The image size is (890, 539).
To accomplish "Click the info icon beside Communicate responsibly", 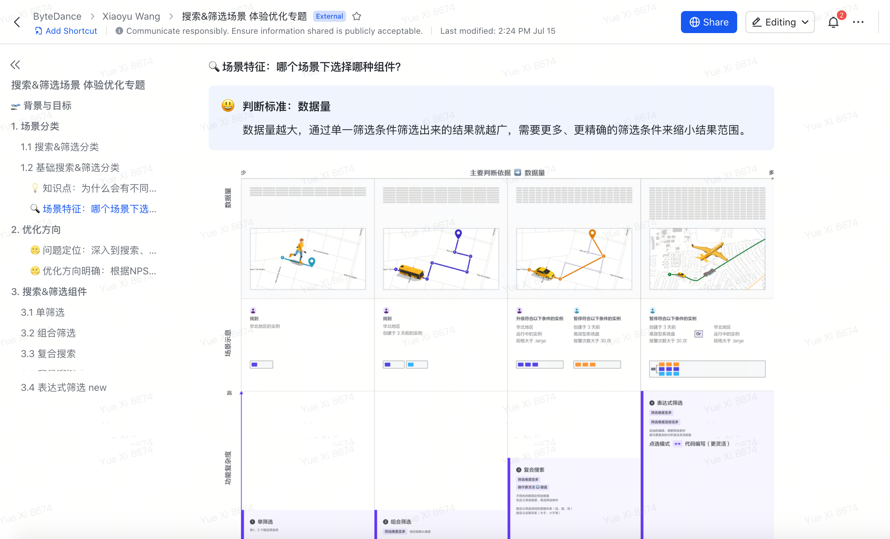I will (119, 31).
